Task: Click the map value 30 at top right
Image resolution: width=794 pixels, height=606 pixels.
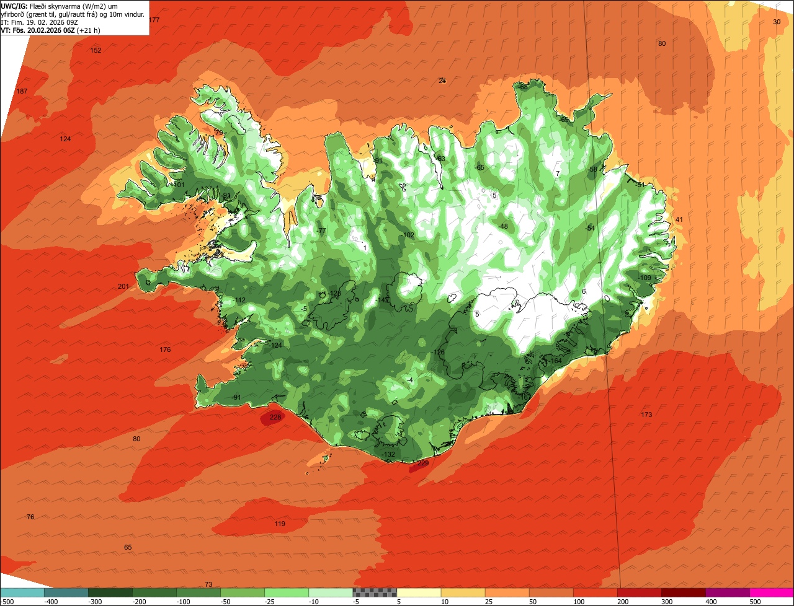Action: [x=777, y=22]
